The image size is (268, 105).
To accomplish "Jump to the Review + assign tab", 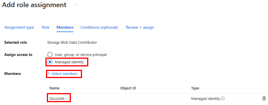I will [x=140, y=27].
